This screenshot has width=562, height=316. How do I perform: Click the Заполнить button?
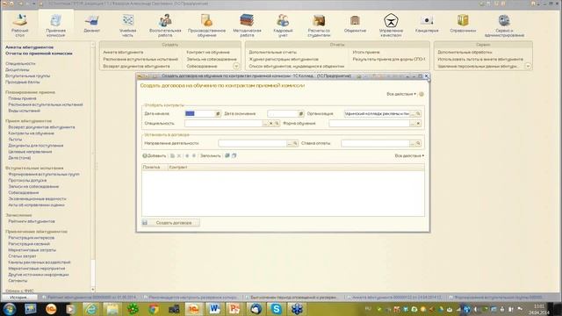click(211, 156)
